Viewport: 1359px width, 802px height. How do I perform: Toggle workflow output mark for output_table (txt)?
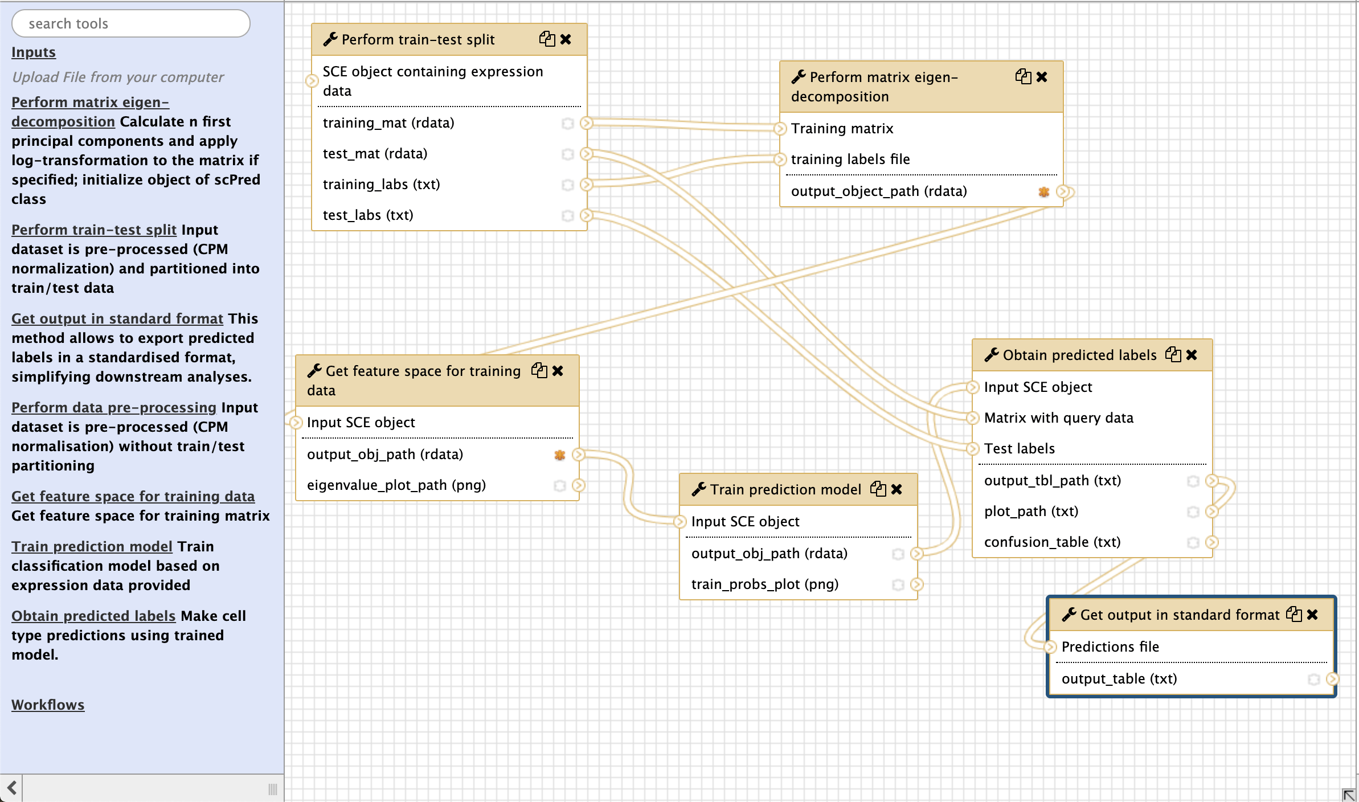[x=1314, y=680]
